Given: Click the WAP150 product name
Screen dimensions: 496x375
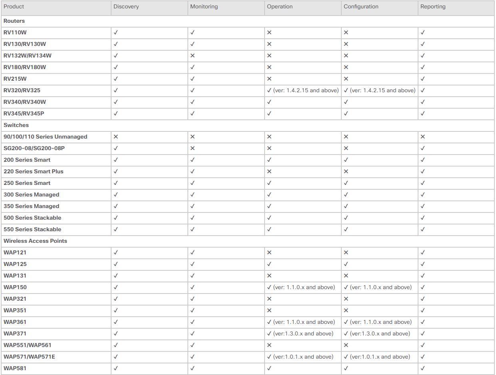Looking at the screenshot, I should point(15,287).
